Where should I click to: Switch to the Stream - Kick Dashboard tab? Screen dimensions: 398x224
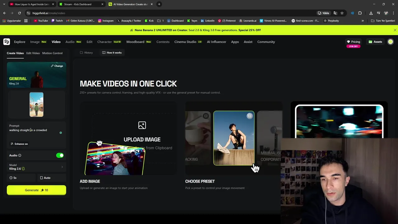[x=81, y=4]
